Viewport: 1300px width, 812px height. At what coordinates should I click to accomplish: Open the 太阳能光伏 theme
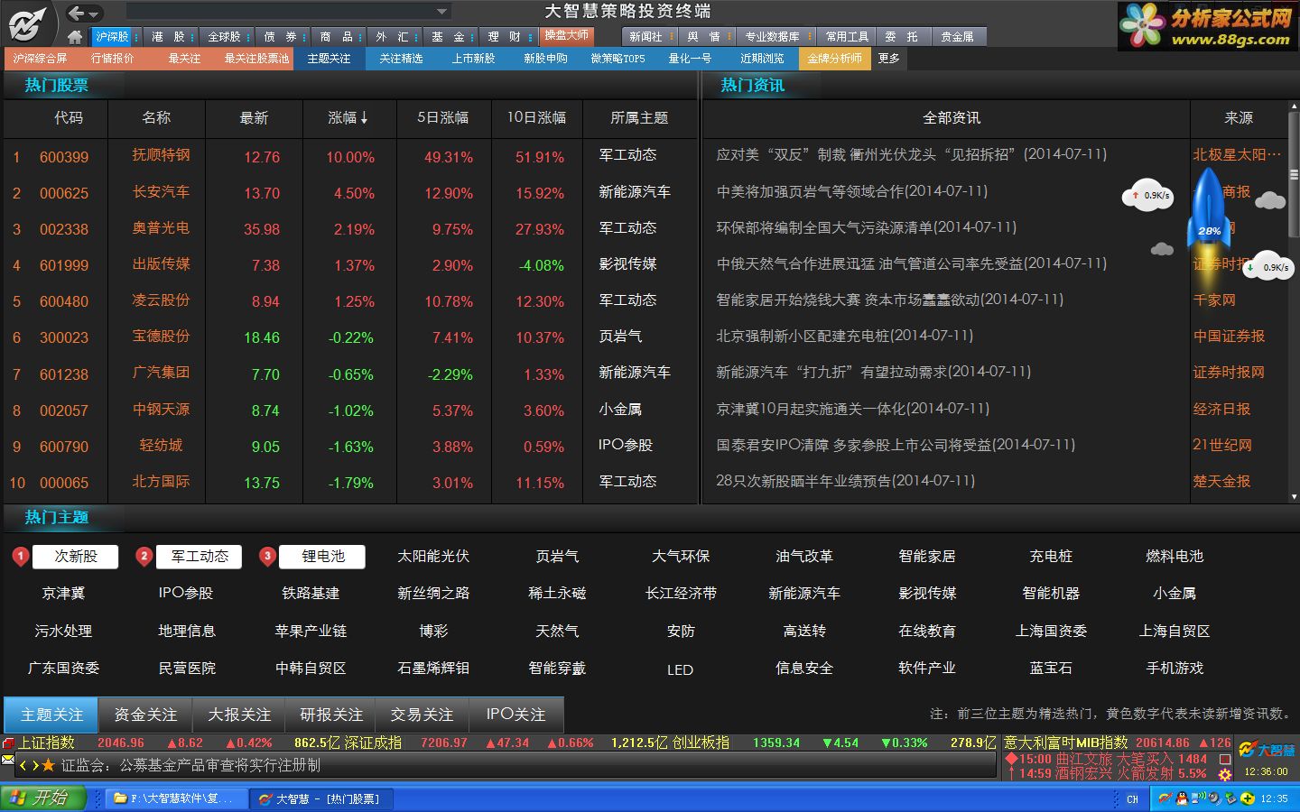point(433,557)
